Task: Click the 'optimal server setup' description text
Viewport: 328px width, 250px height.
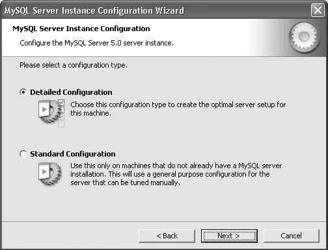Action: pyautogui.click(x=243, y=105)
